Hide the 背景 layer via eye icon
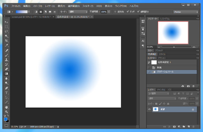Screen dimensions: 203x132 click(x=149, y=109)
